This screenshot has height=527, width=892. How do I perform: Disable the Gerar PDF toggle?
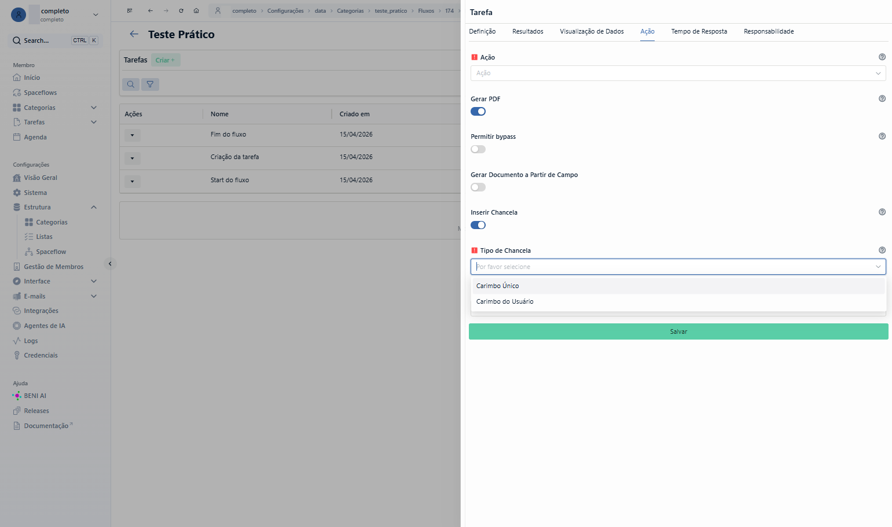pos(478,112)
